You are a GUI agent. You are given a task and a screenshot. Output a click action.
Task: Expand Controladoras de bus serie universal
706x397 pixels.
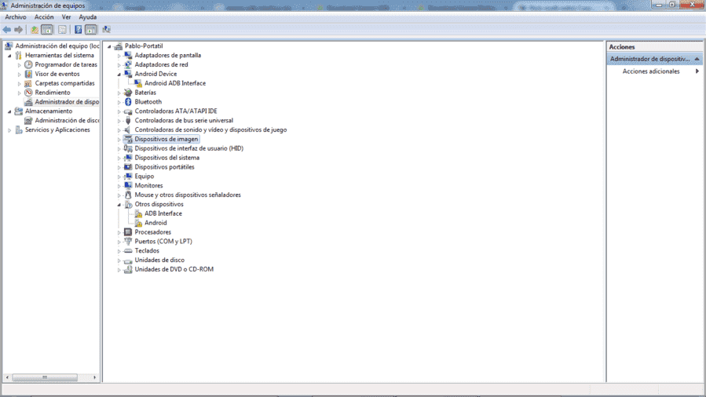[119, 121]
